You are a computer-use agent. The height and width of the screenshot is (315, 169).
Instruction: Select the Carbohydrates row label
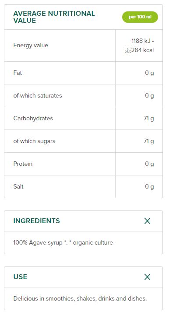[x=33, y=118]
